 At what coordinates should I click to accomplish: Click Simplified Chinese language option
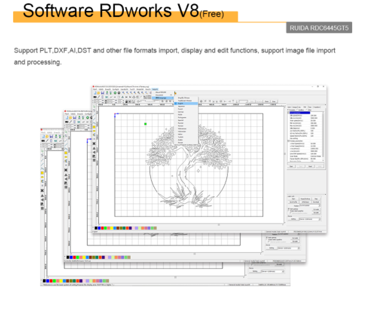coord(184,98)
